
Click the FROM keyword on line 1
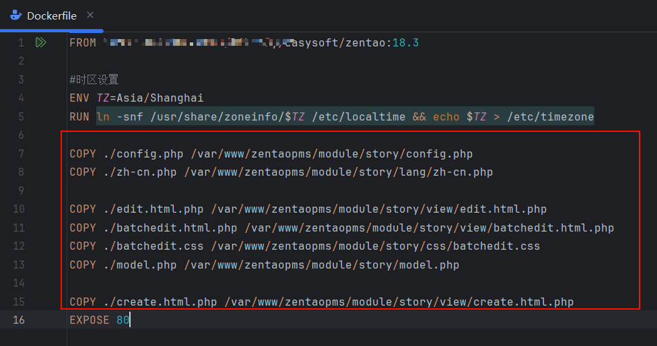(83, 42)
